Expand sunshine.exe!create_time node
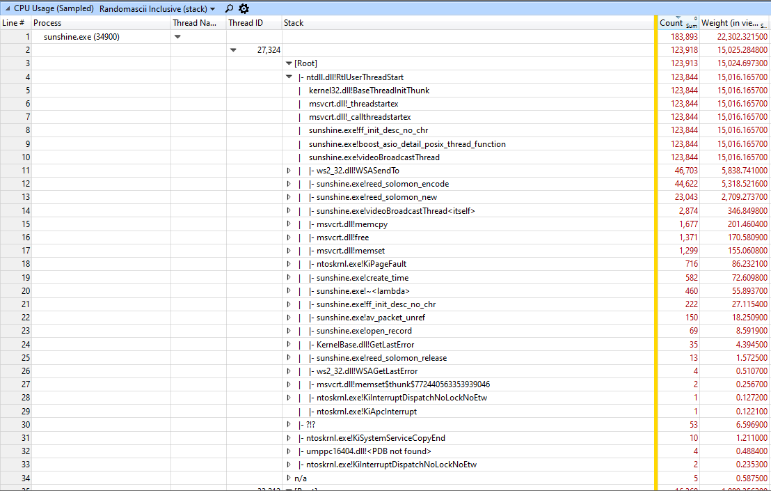Viewport: 771px width, 491px height. coord(289,277)
